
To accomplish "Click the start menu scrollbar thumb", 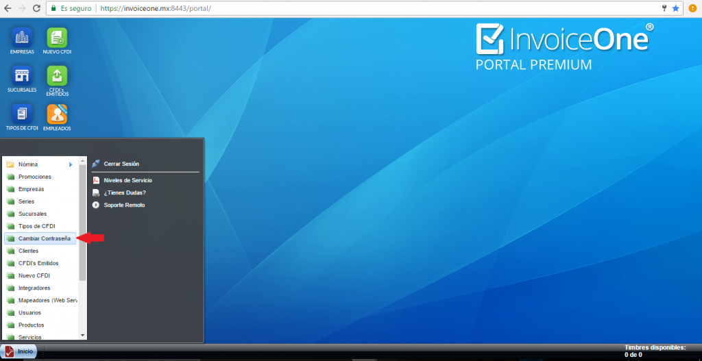I will pos(82,223).
